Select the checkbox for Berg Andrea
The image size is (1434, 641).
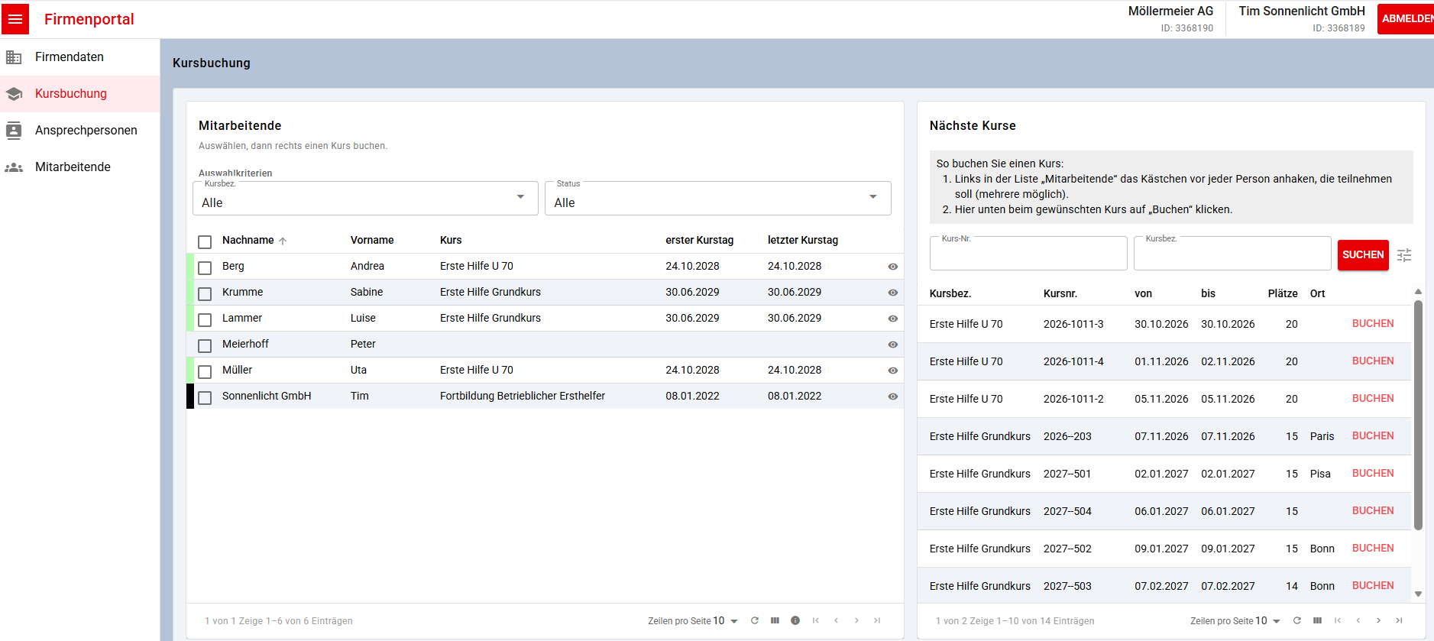tap(205, 267)
